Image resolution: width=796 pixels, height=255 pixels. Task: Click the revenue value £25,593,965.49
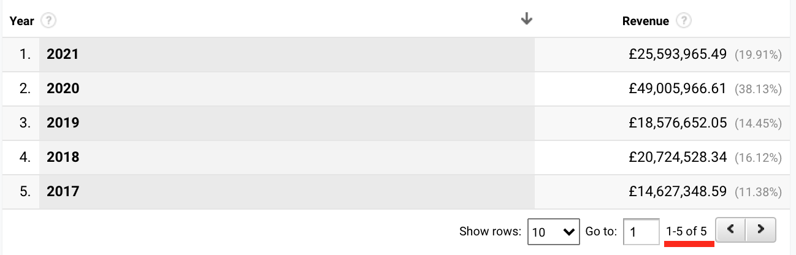coord(678,55)
